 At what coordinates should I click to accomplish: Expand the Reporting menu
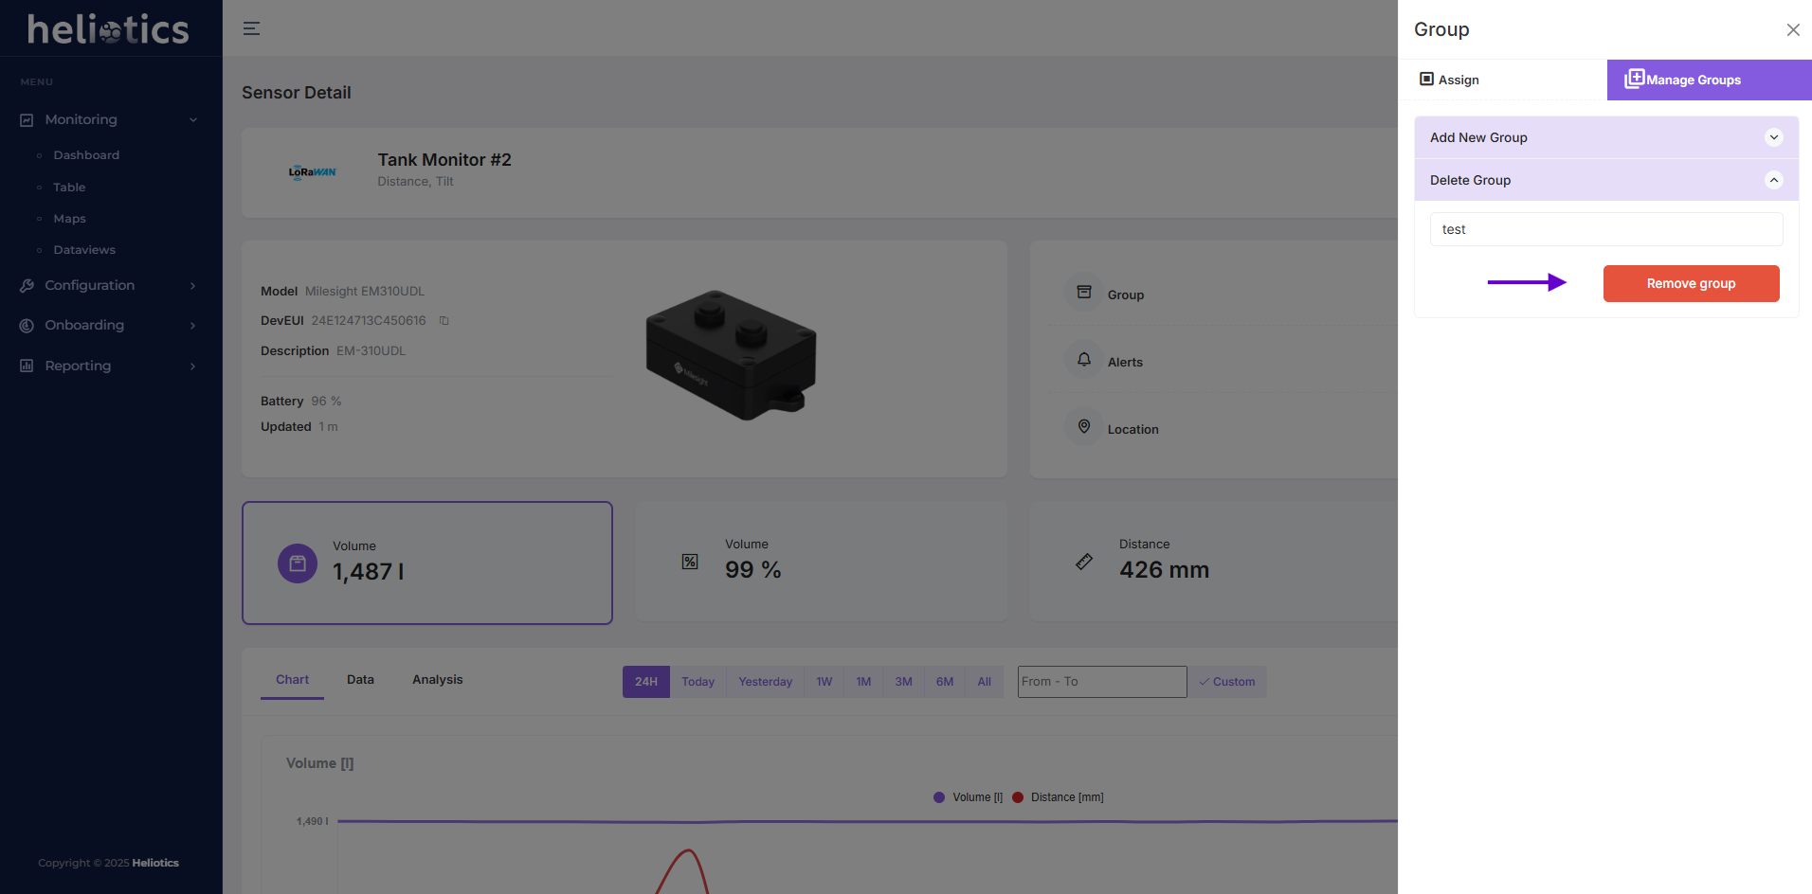click(x=110, y=366)
